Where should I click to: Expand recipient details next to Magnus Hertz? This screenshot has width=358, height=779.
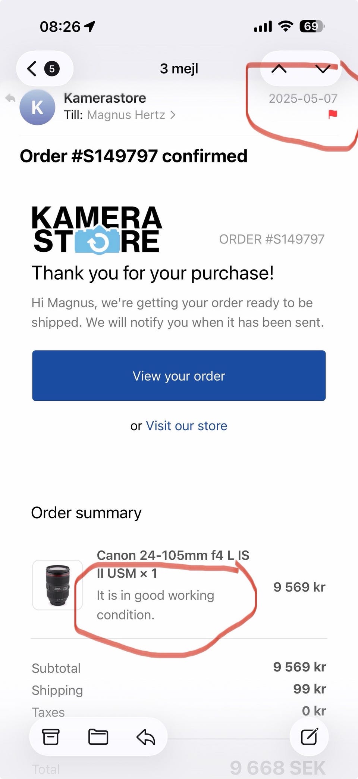[x=173, y=115]
